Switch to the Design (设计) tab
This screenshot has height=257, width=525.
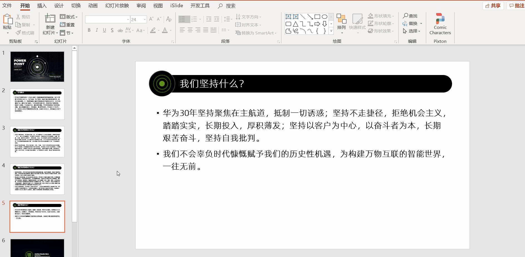[59, 6]
